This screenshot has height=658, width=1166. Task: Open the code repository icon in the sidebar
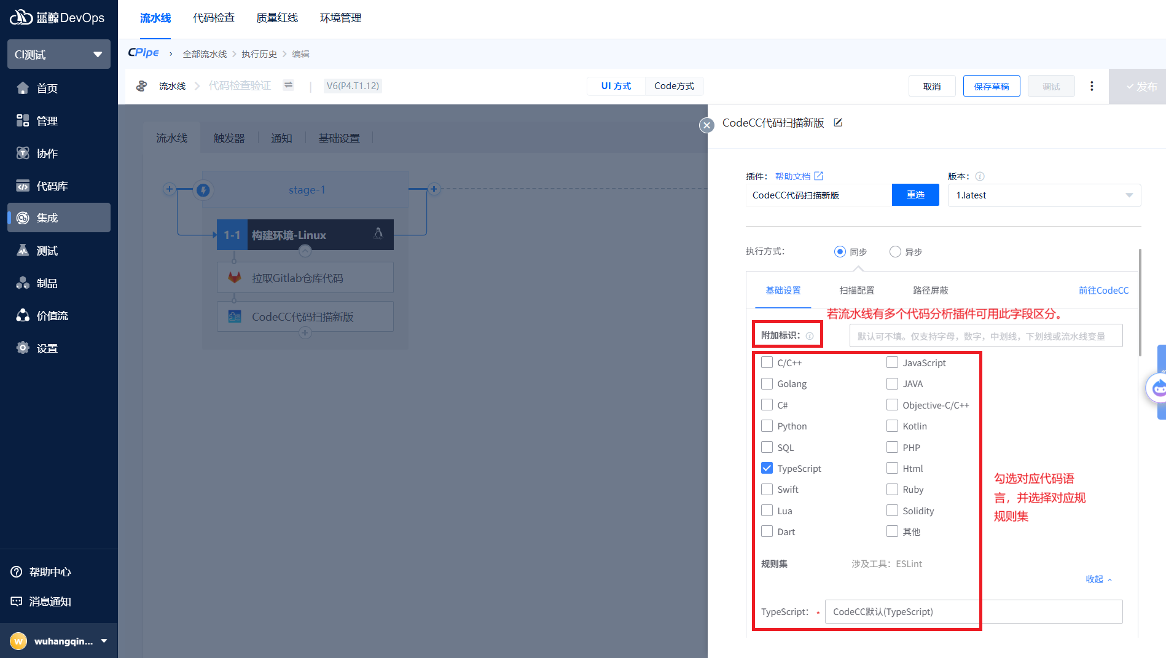coord(23,186)
